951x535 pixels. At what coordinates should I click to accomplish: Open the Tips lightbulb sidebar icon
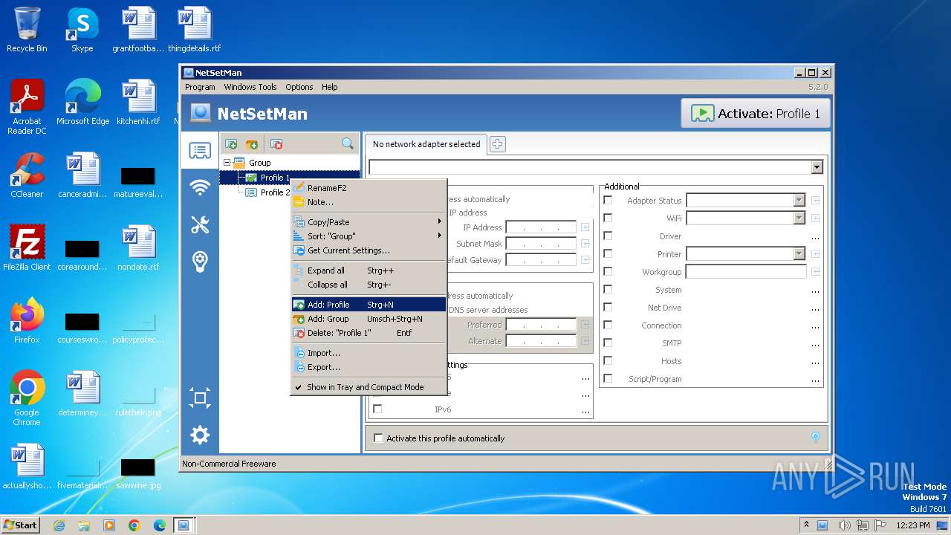(200, 262)
